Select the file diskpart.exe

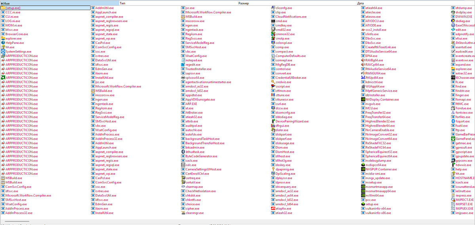tap(283, 134)
